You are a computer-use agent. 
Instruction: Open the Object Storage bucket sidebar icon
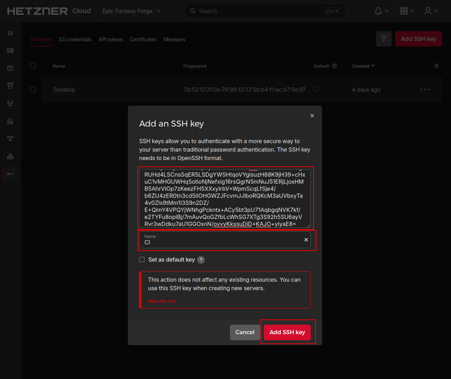(x=10, y=86)
